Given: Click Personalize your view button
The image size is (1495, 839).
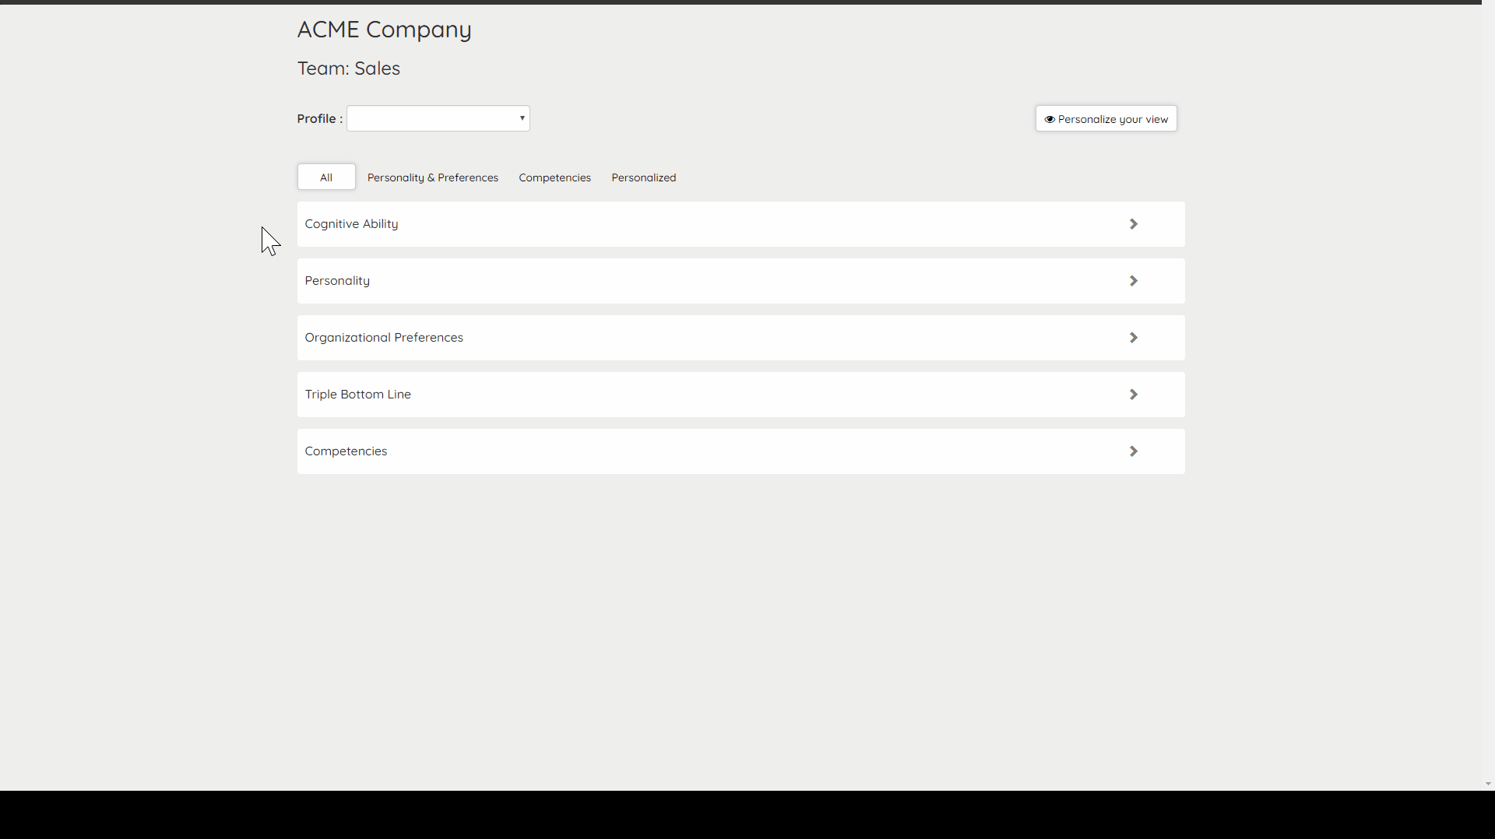Looking at the screenshot, I should 1106,119.
